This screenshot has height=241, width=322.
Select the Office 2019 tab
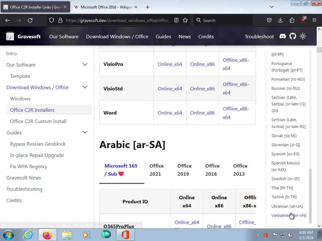[x=185, y=170]
